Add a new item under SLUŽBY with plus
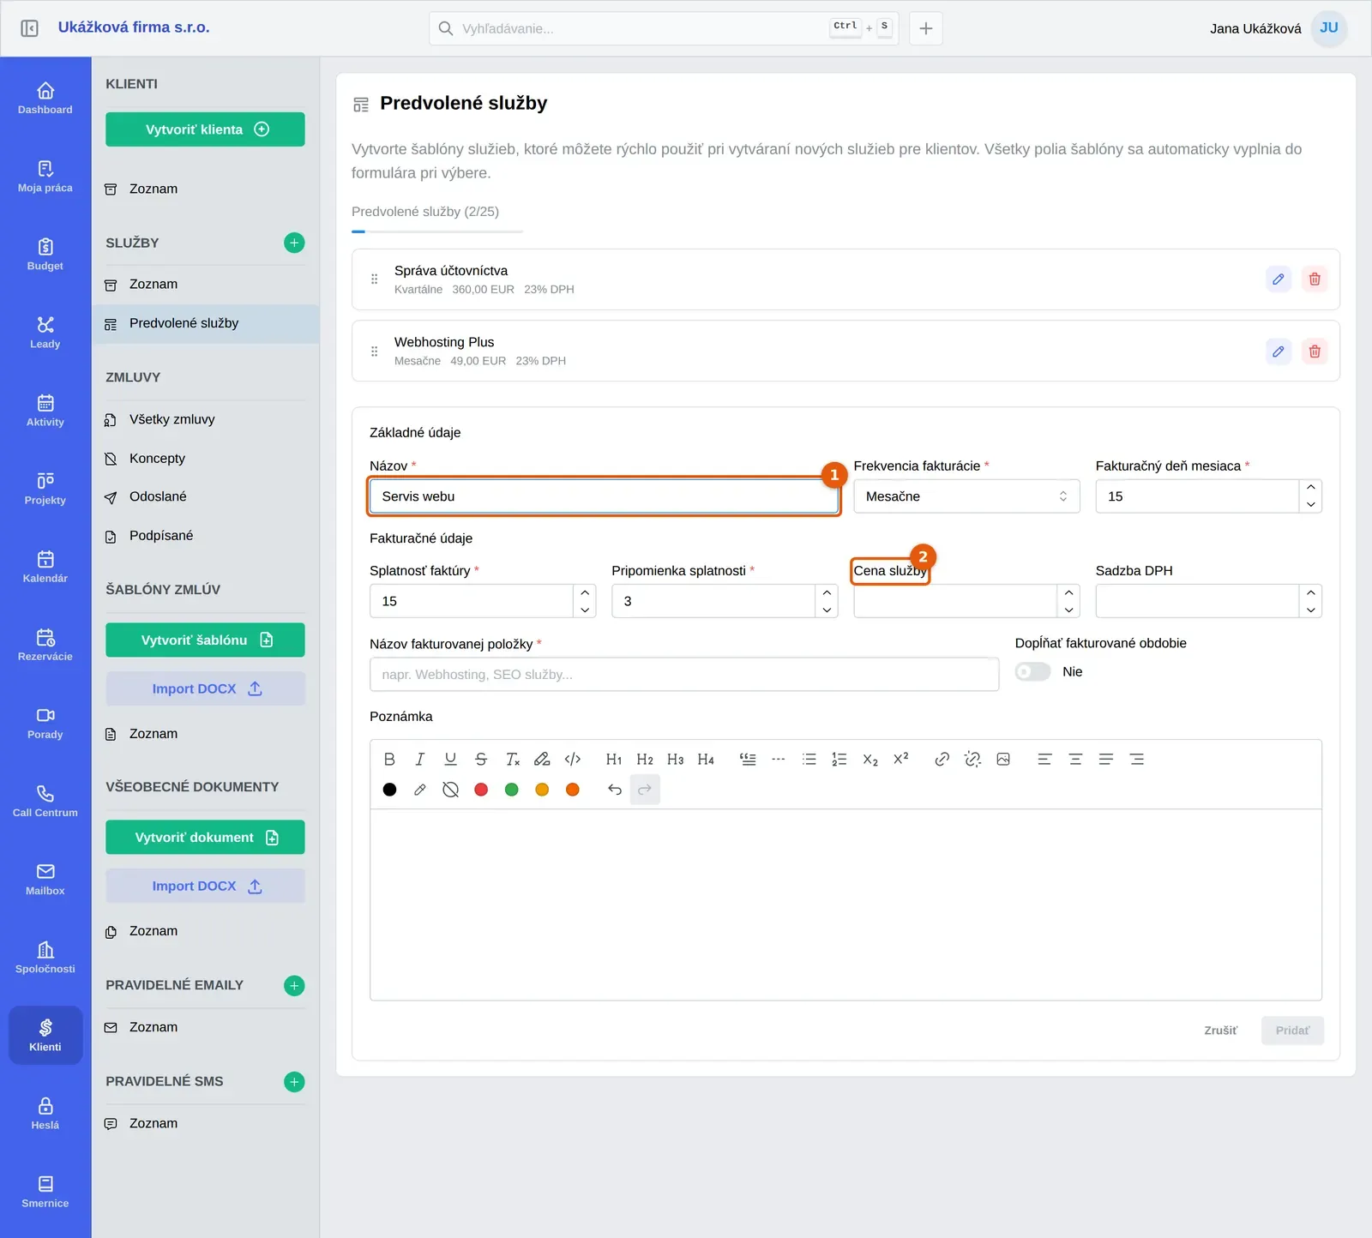 (x=294, y=243)
